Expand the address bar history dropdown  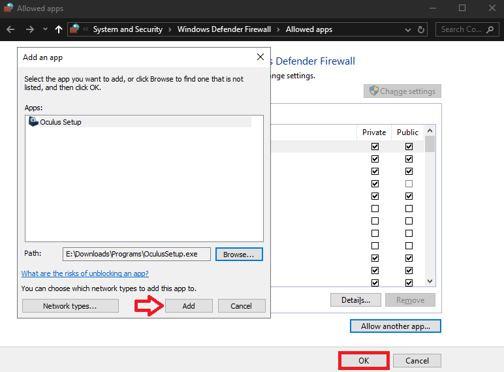click(x=408, y=30)
